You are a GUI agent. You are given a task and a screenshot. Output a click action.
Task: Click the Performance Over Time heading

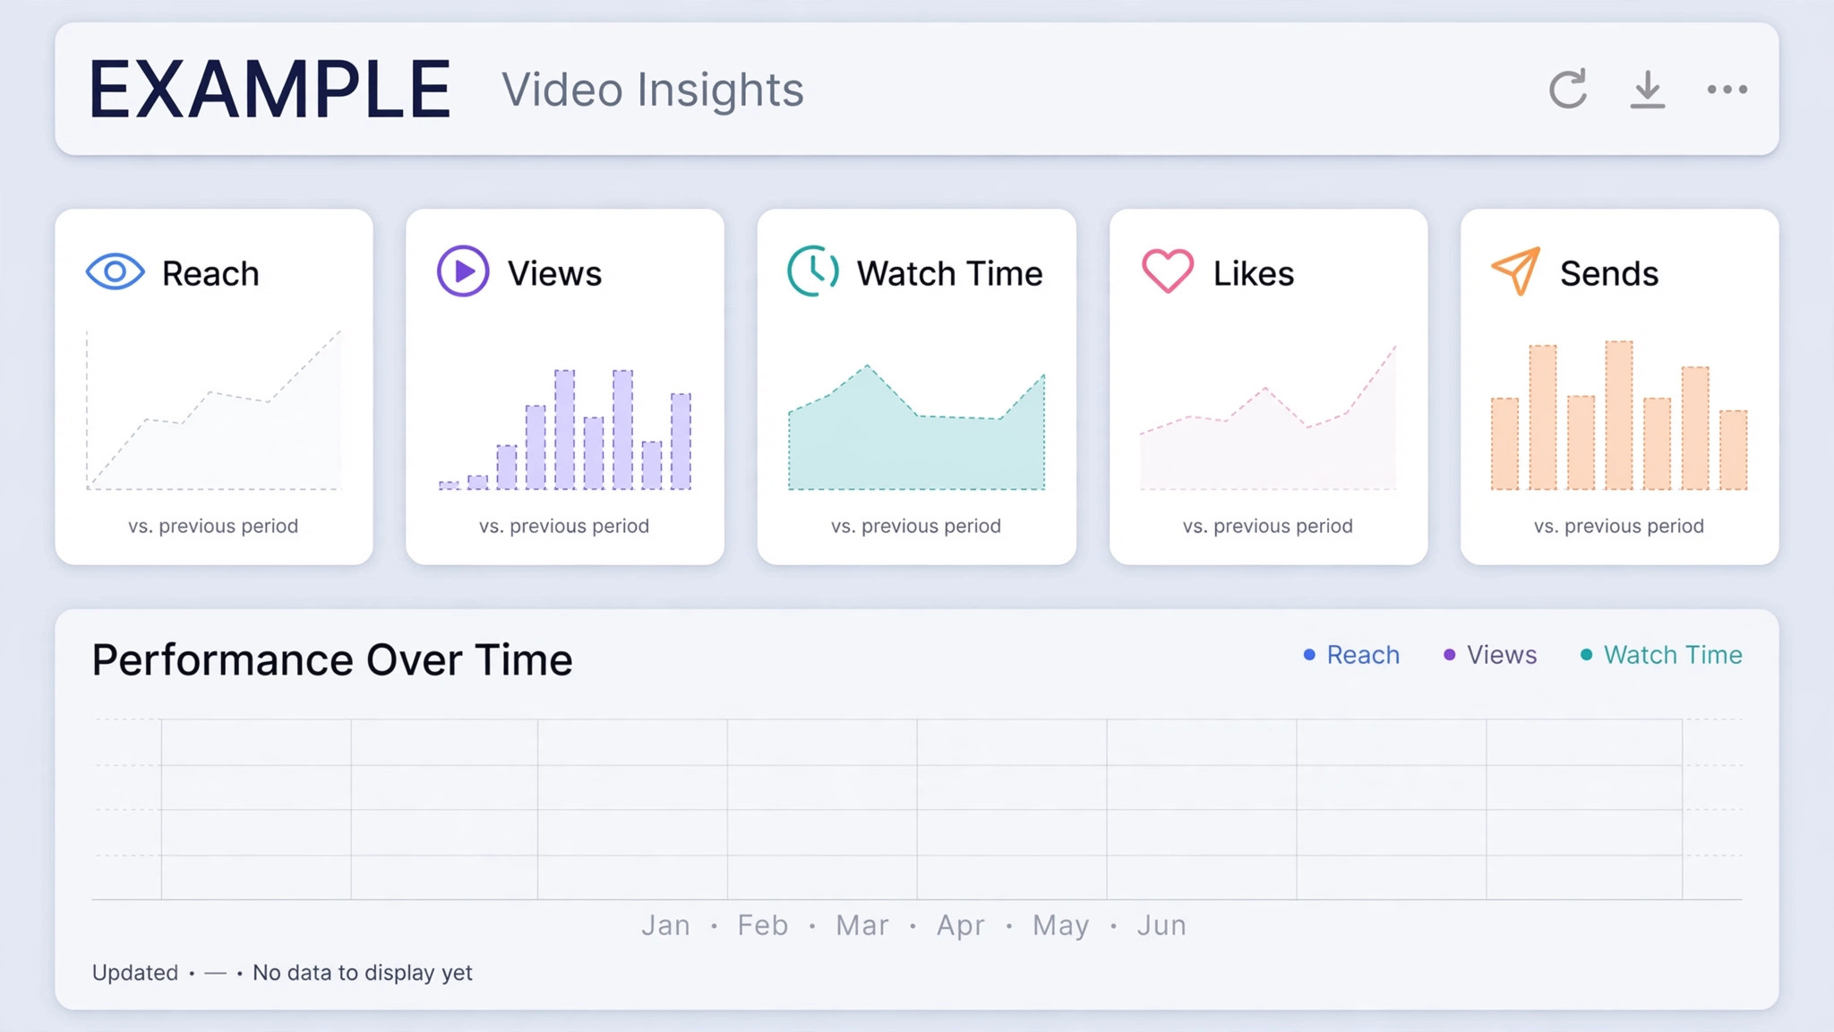(x=332, y=660)
